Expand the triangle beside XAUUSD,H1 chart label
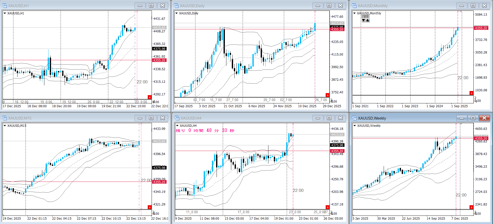Image resolution: width=493 pixels, height=224 pixels. pos(5,13)
